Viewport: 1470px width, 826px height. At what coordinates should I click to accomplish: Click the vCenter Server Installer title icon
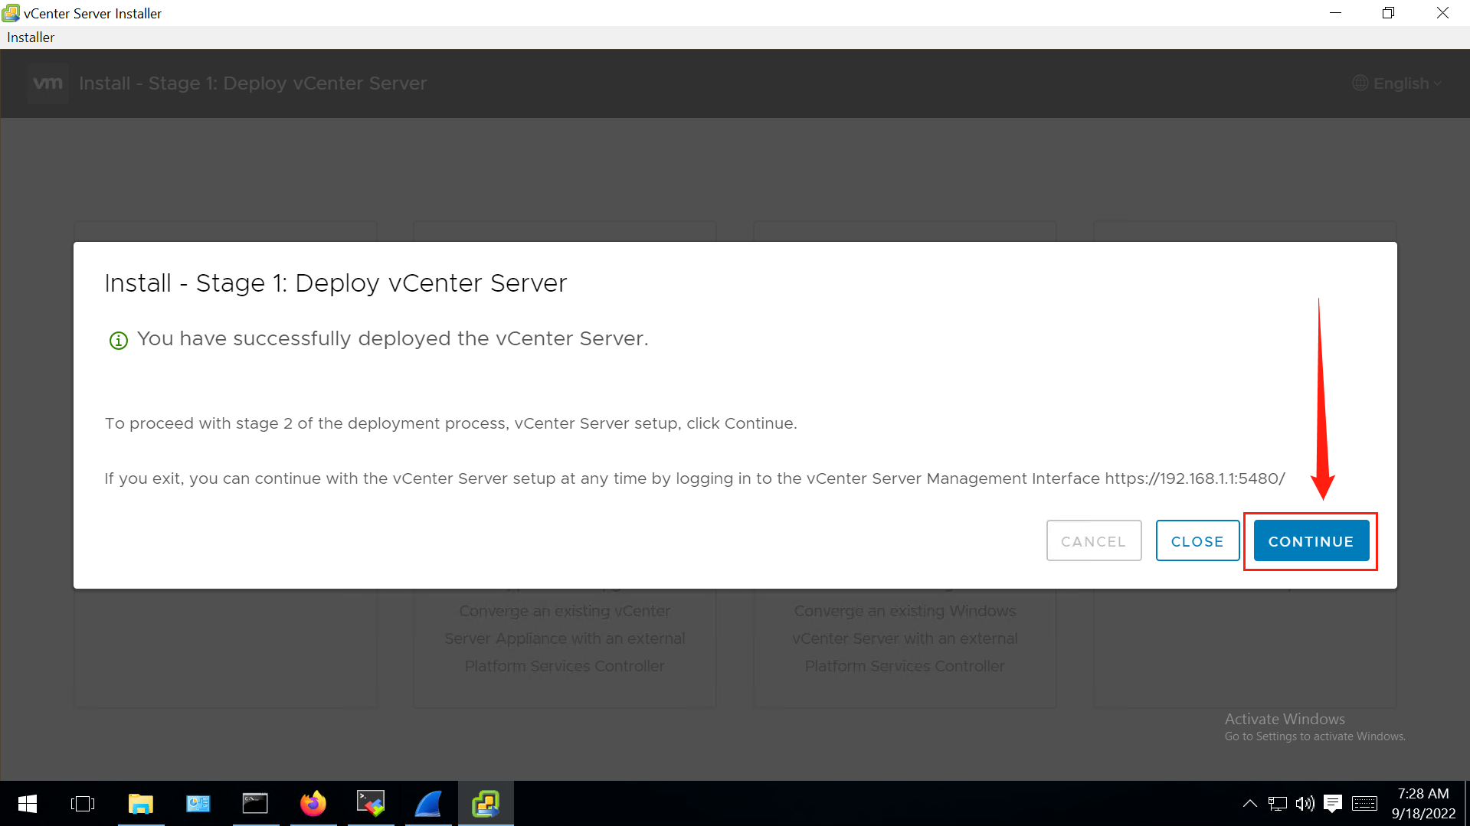[11, 13]
